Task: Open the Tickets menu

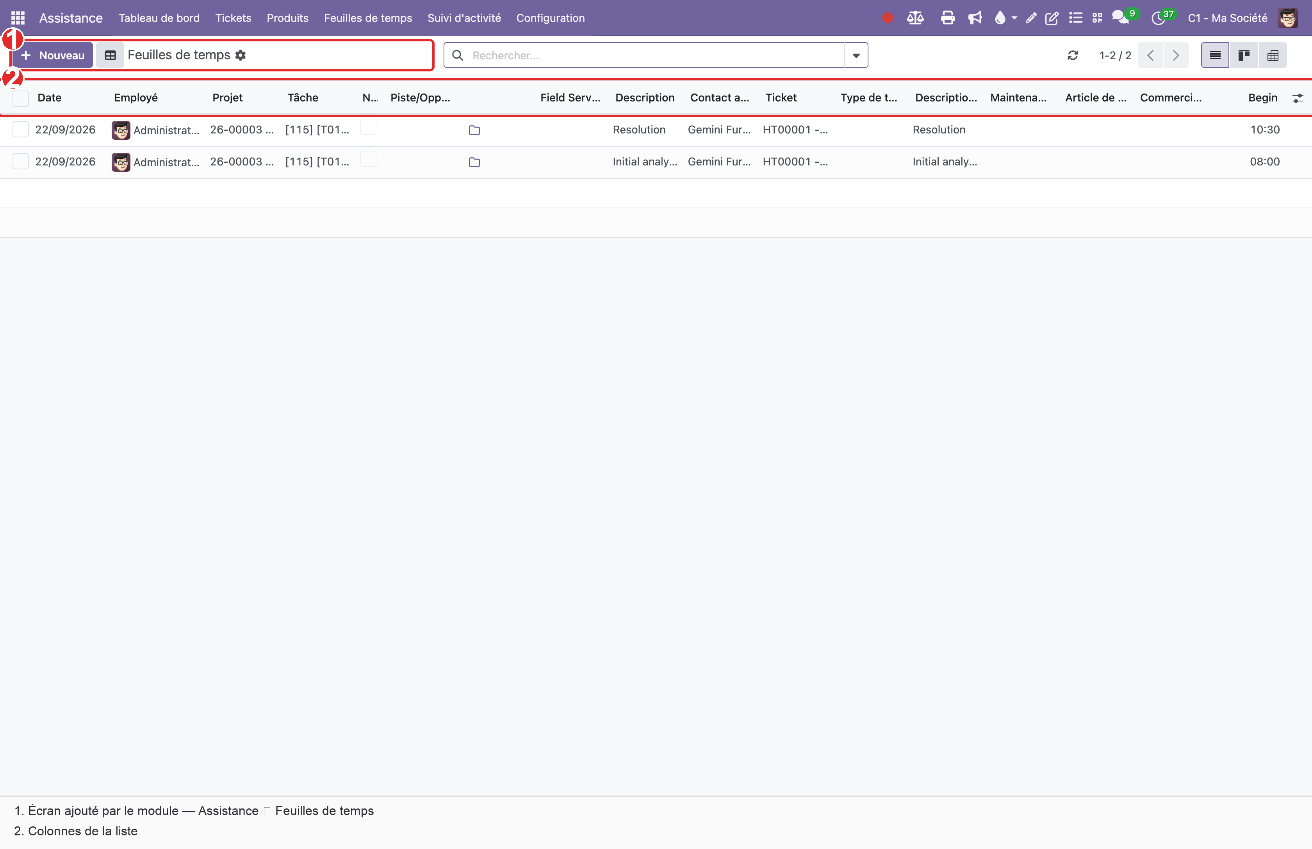Action: click(x=233, y=18)
